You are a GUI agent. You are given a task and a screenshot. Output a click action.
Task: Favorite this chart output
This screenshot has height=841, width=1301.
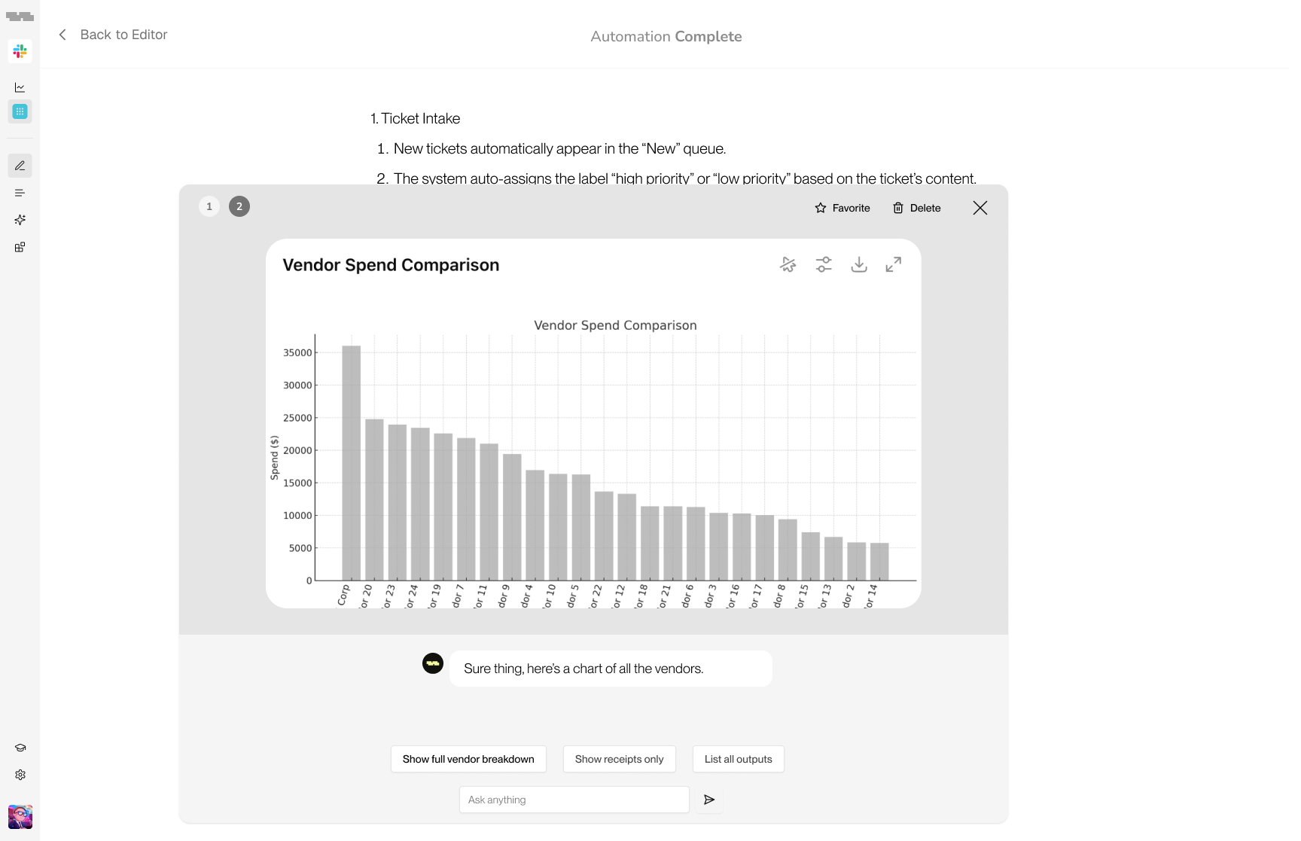coord(842,208)
